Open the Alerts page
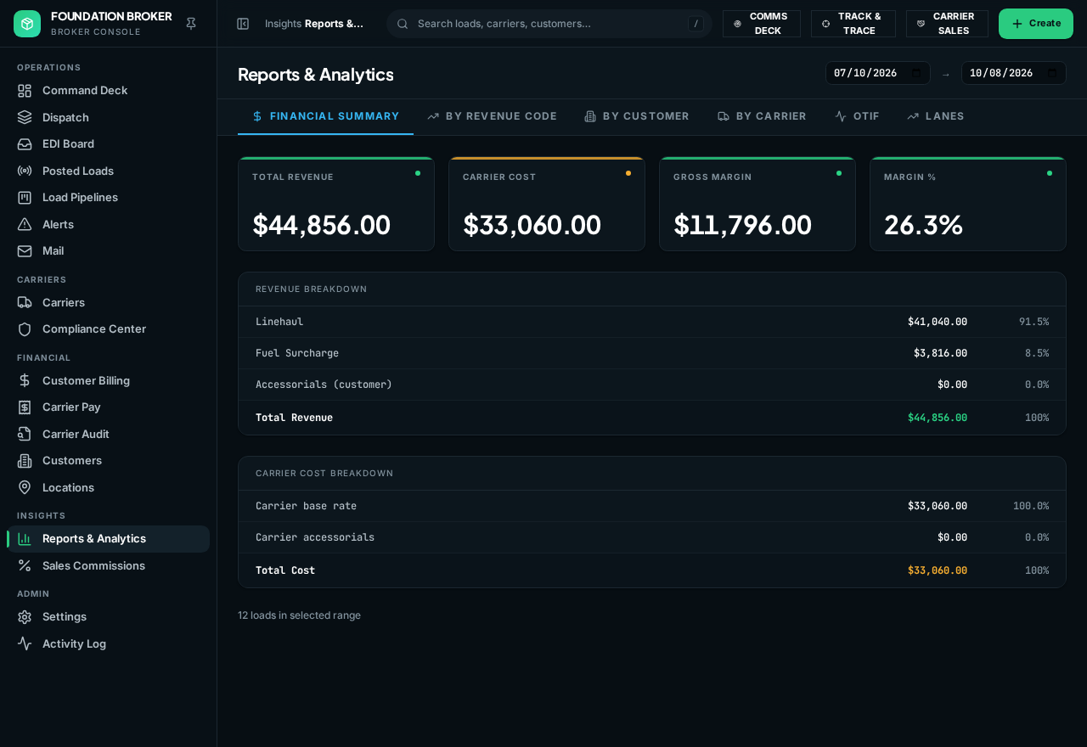The image size is (1087, 747). pyautogui.click(x=109, y=224)
